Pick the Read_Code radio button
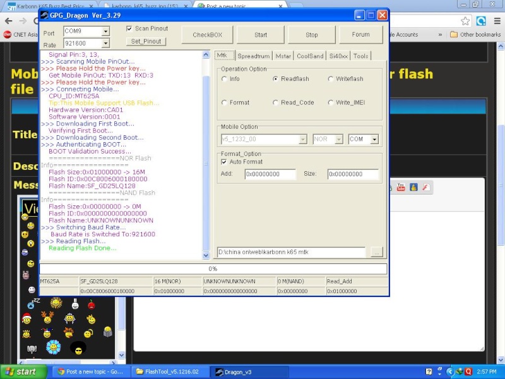This screenshot has width=505, height=379. click(275, 102)
